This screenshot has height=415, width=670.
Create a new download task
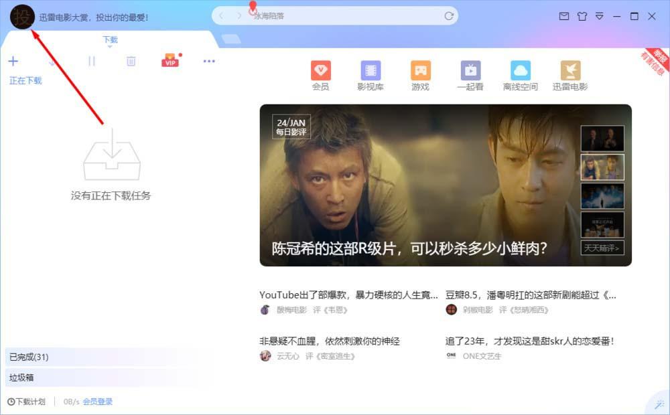point(13,61)
